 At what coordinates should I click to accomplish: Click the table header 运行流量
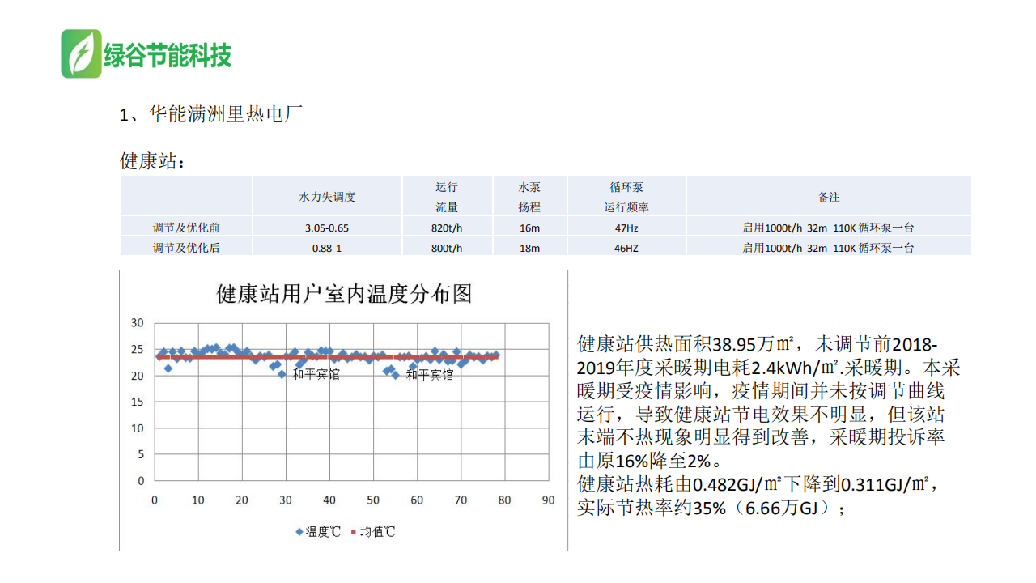point(447,197)
